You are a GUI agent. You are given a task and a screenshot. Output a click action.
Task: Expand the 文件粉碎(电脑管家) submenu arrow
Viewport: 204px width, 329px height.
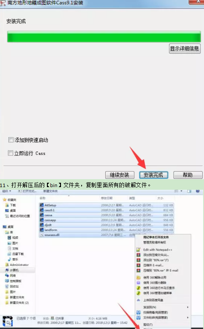click(x=188, y=318)
